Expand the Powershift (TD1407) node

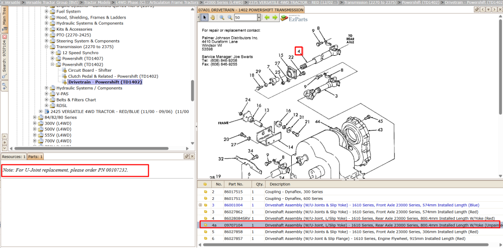tap(52, 59)
